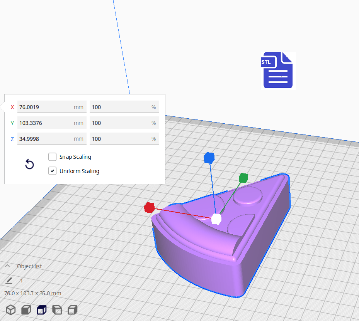Click the pencil rename icon beside object 1
The image size is (359, 321).
point(9,281)
